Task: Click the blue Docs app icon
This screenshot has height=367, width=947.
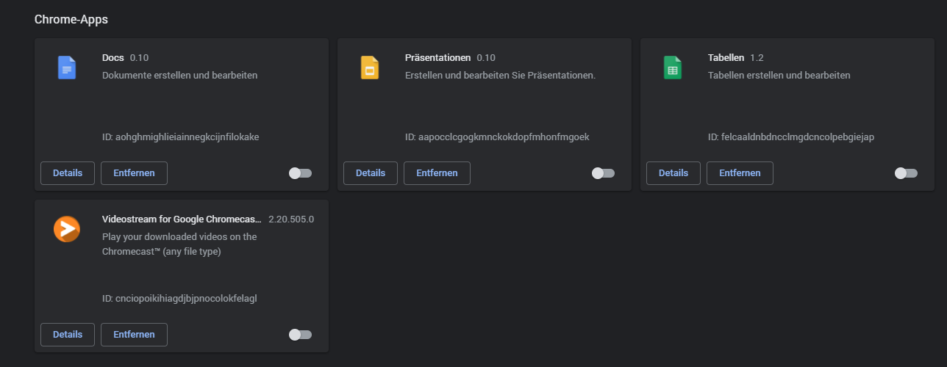Action: [67, 68]
